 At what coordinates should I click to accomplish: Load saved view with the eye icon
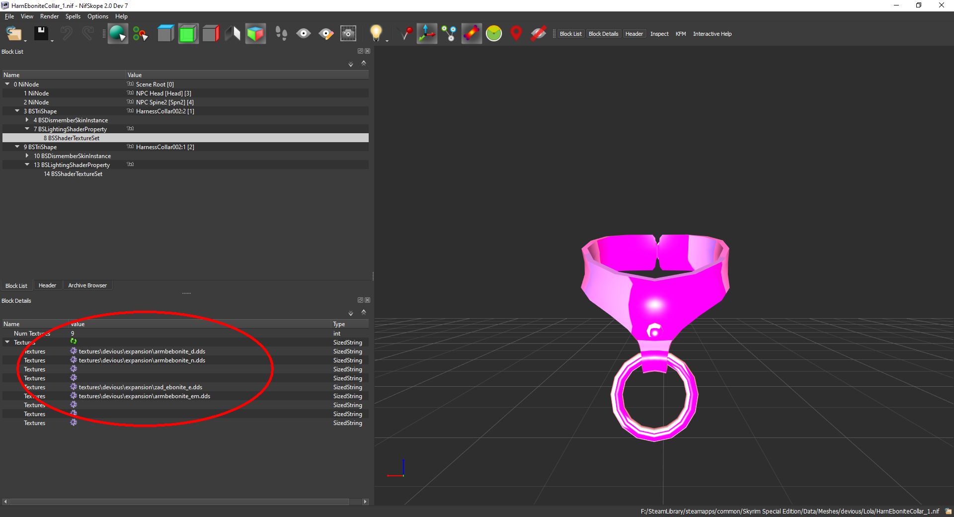[x=303, y=34]
